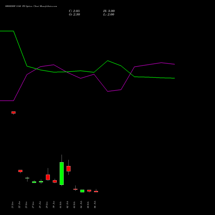Select the 03 Feb date label
215x215 pixels.
click(74, 205)
